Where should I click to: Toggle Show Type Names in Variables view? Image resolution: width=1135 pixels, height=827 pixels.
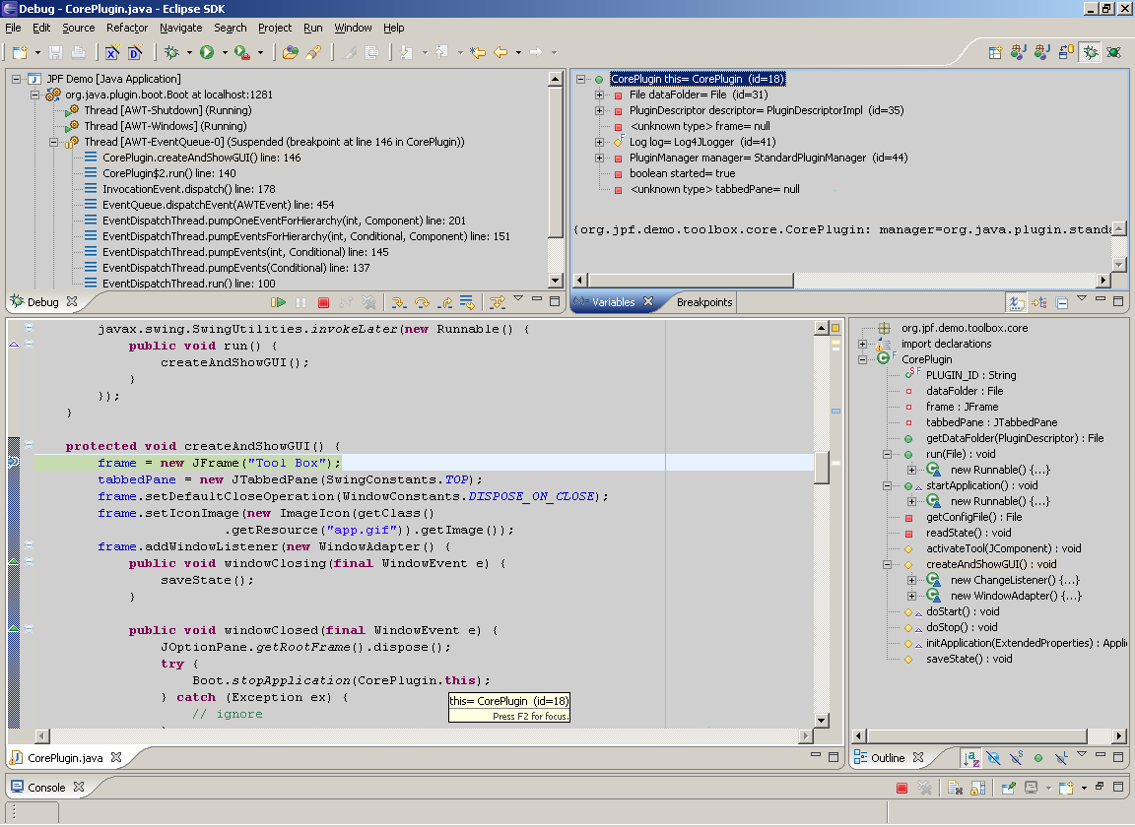1017,302
